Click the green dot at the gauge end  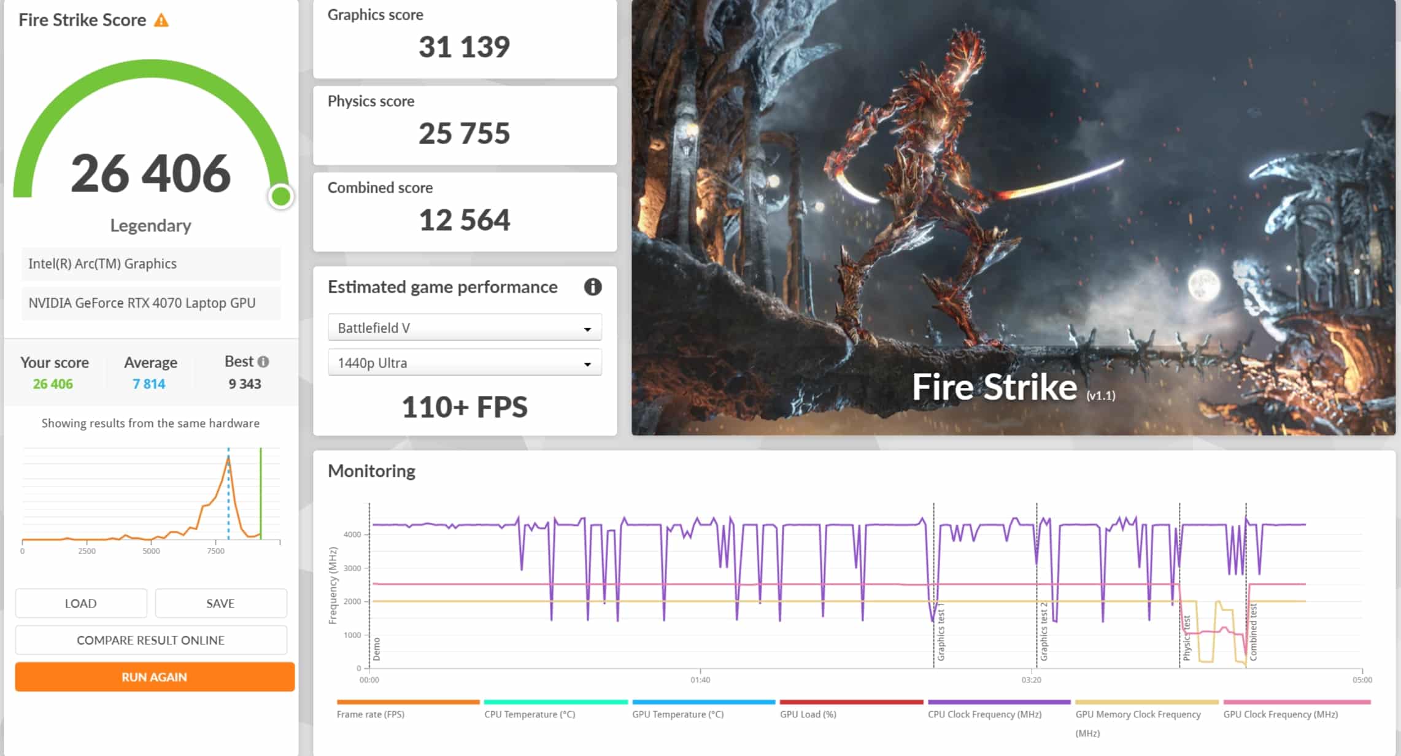[281, 196]
